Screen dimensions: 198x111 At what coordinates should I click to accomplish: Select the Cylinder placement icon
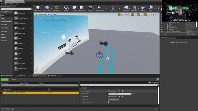pos(16,48)
